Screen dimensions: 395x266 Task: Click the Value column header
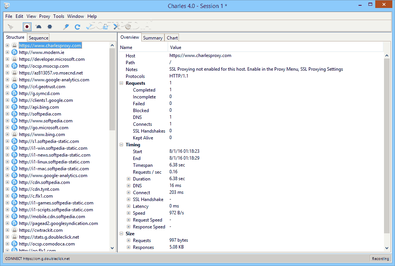click(275, 47)
